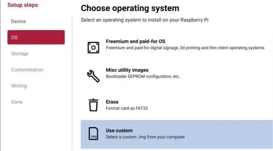Open the Device setup step
Screen dimensions: 273x151
[x=18, y=21]
